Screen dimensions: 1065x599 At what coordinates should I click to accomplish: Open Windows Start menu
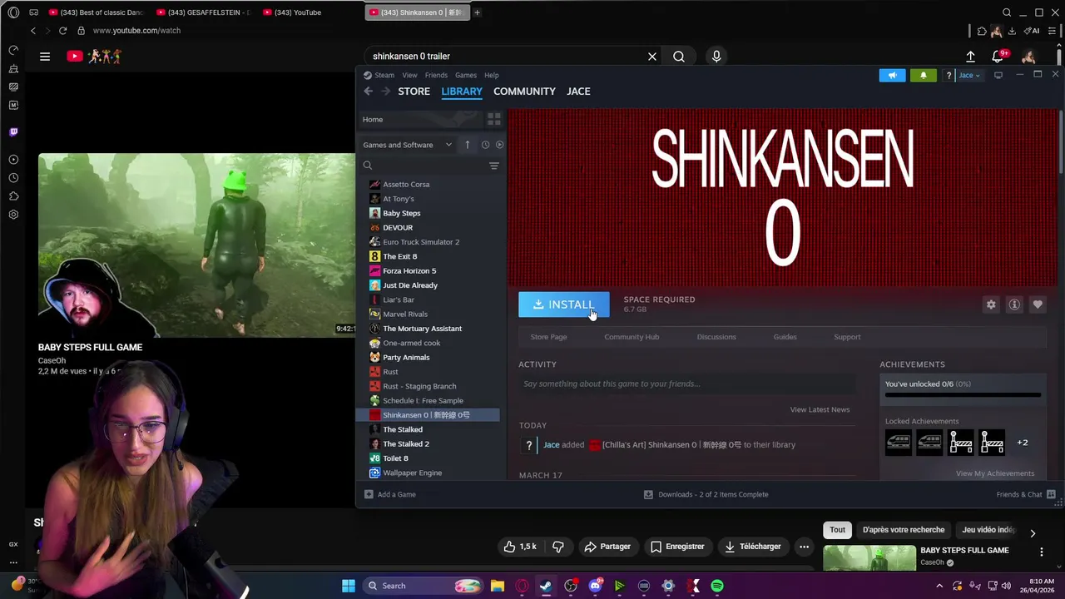point(349,586)
